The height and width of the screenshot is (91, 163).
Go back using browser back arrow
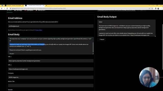tap(2, 8)
